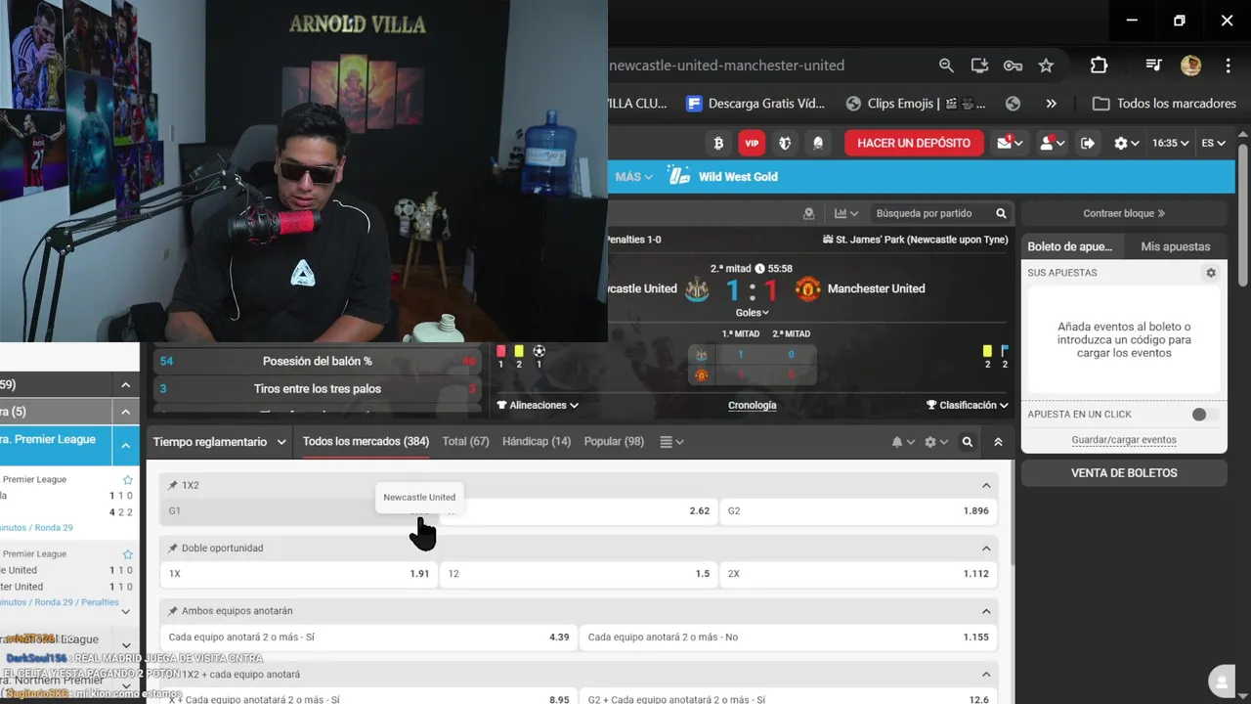Click the Wild West Gold game icon
The width and height of the screenshot is (1251, 704).
[x=678, y=176]
